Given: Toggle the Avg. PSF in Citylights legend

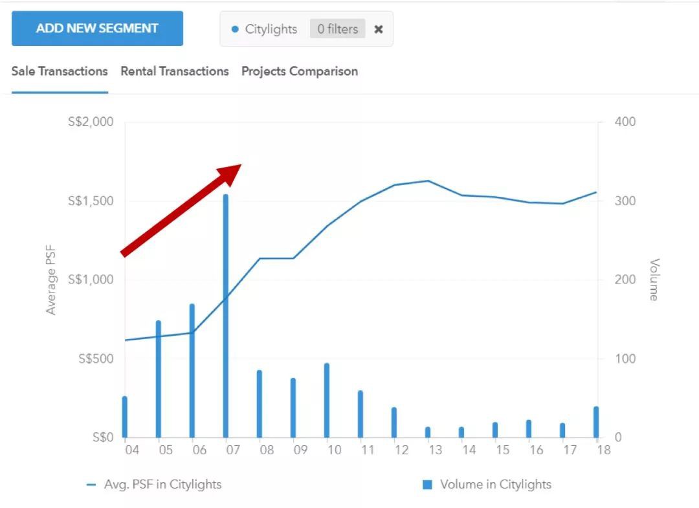Looking at the screenshot, I should pos(162,484).
